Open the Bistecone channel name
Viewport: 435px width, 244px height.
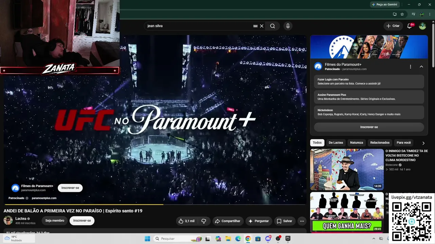click(391, 165)
